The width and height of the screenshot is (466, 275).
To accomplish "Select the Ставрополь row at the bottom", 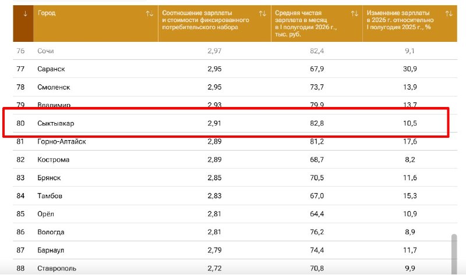I will [235, 268].
